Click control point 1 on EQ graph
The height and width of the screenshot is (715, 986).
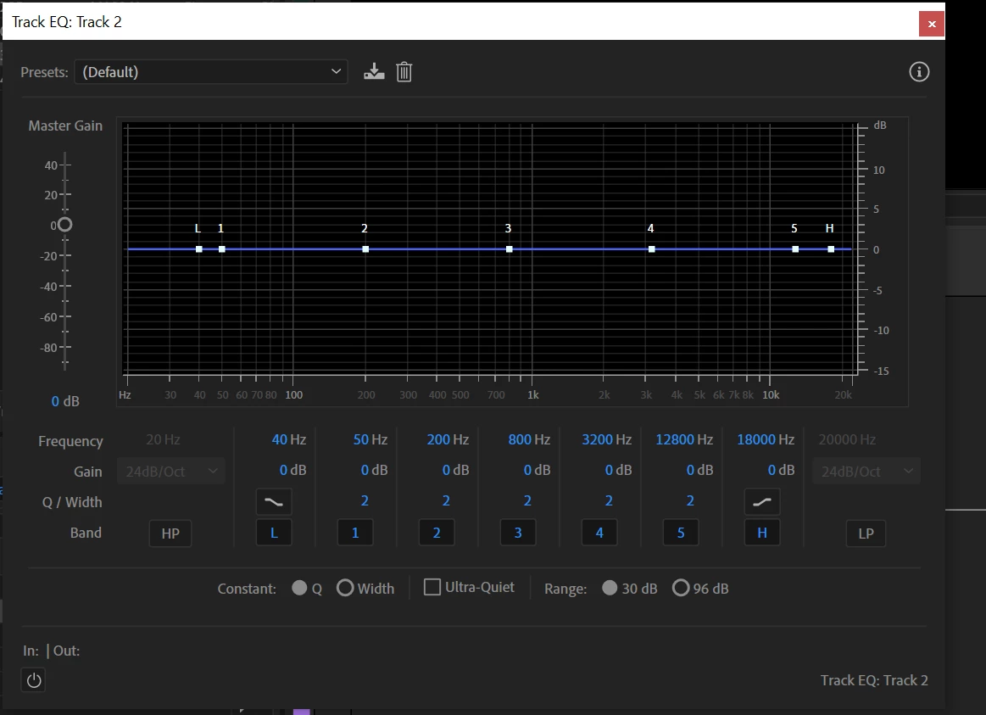[x=221, y=249]
